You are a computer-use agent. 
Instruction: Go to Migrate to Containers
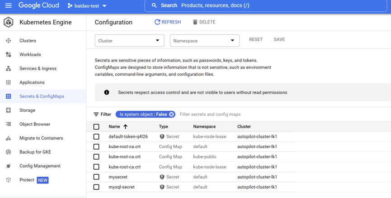click(41, 138)
